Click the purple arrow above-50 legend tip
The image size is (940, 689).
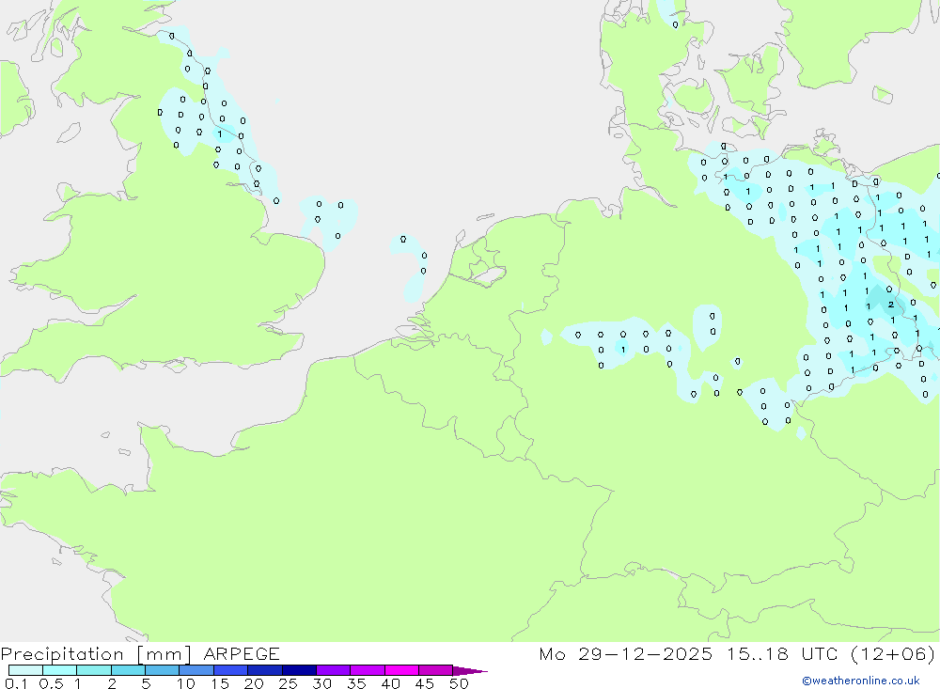tap(470, 670)
